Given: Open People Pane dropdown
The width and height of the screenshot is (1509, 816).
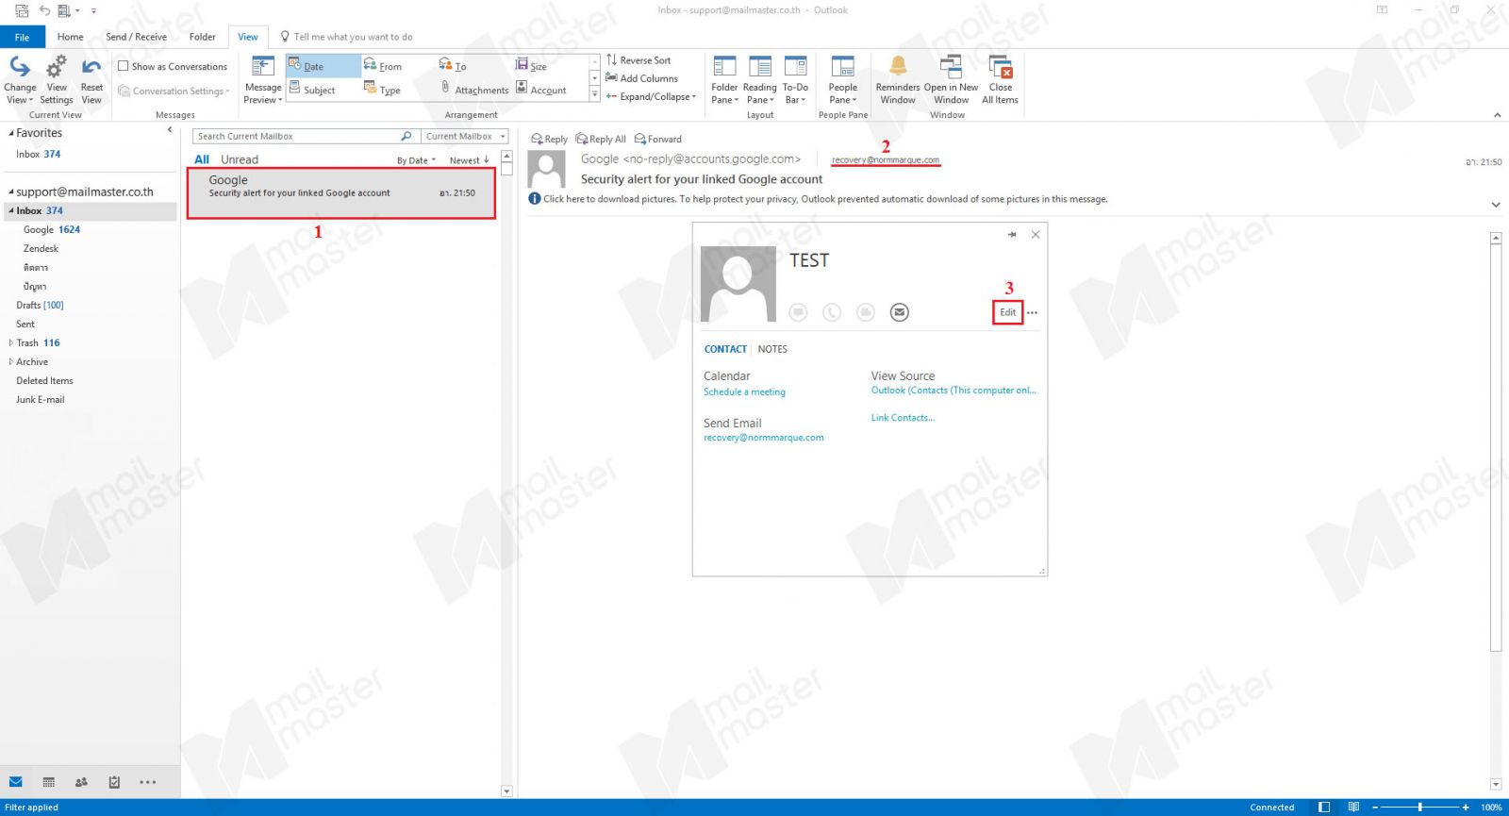Looking at the screenshot, I should coord(843,79).
